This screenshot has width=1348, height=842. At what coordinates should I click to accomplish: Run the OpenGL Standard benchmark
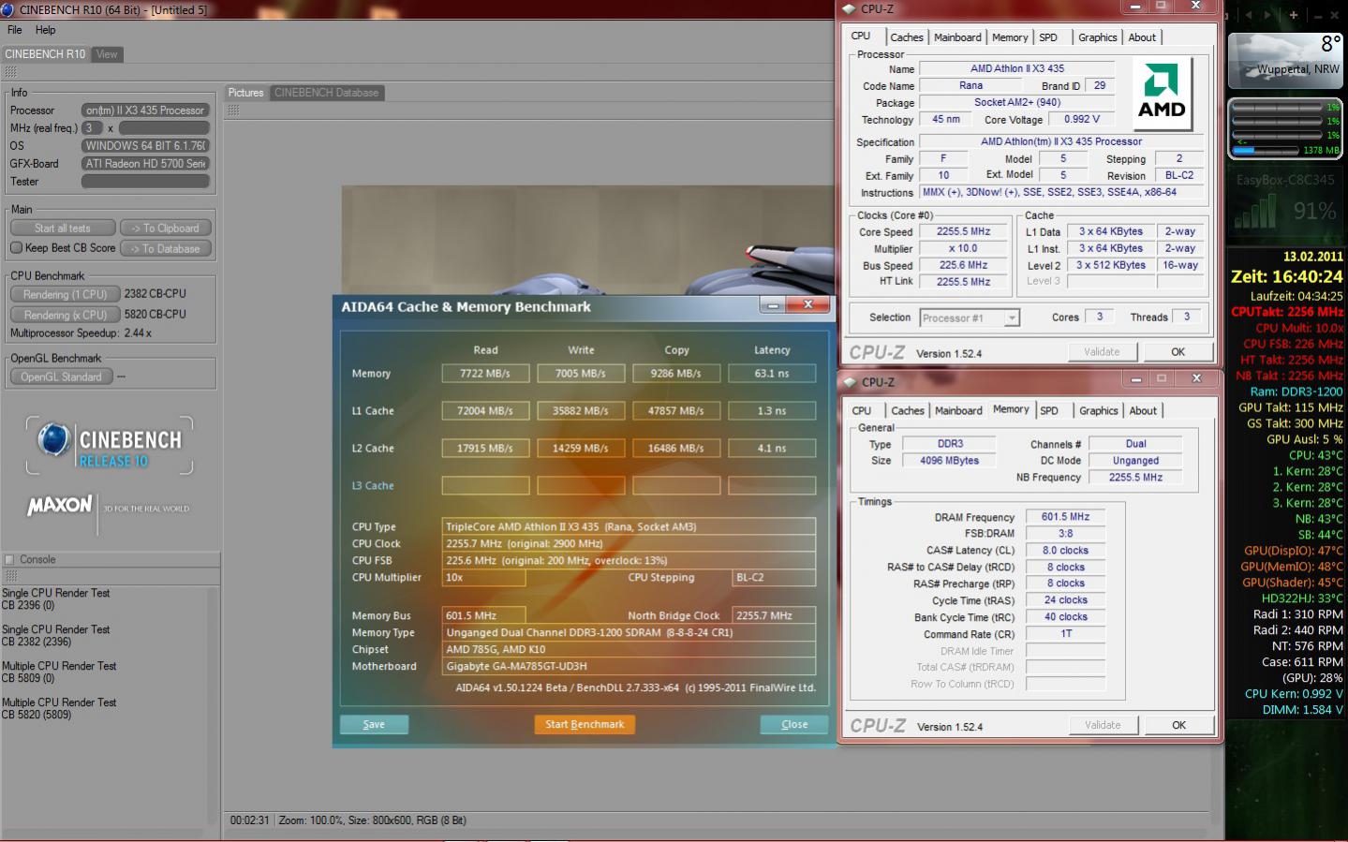pos(62,377)
